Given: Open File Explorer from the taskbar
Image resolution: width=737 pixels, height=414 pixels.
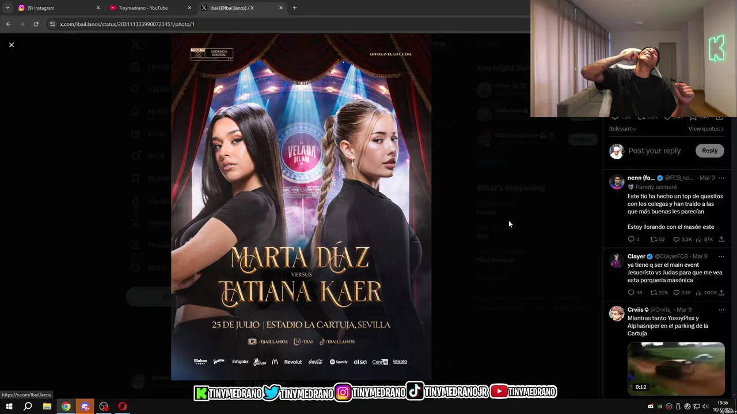Looking at the screenshot, I should pyautogui.click(x=47, y=407).
